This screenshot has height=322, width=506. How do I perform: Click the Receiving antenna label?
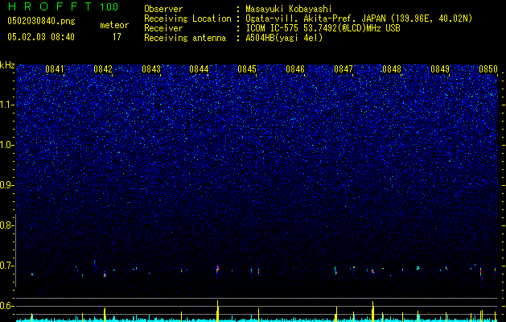(185, 38)
